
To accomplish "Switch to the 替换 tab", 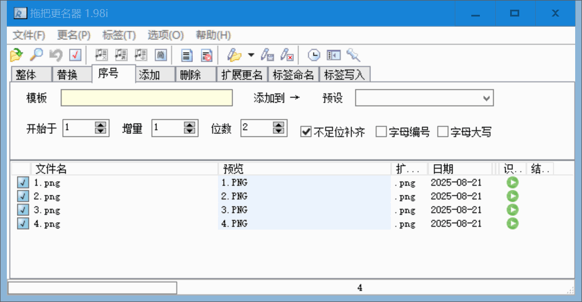I will pyautogui.click(x=72, y=75).
